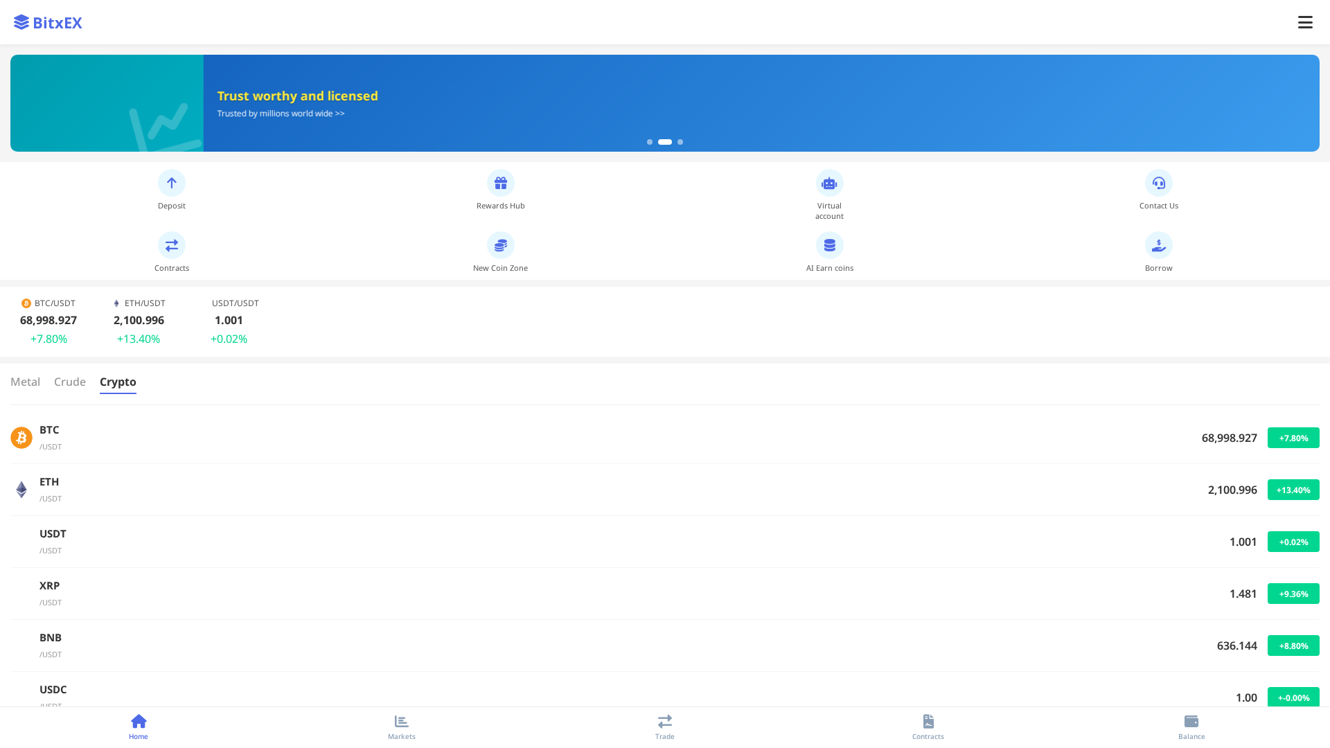Open the BitxEX logo

click(47, 21)
